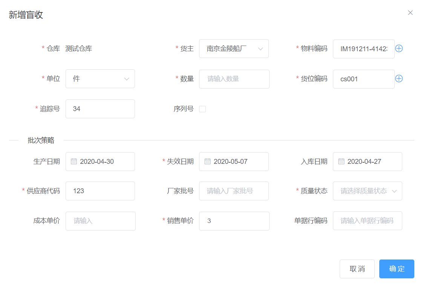Click the 物料编码 input with IM191211
This screenshot has height=287, width=423.
364,49
